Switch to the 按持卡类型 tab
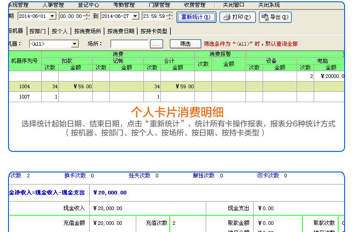Image resolution: width=354 pixels, height=232 pixels. [x=154, y=31]
